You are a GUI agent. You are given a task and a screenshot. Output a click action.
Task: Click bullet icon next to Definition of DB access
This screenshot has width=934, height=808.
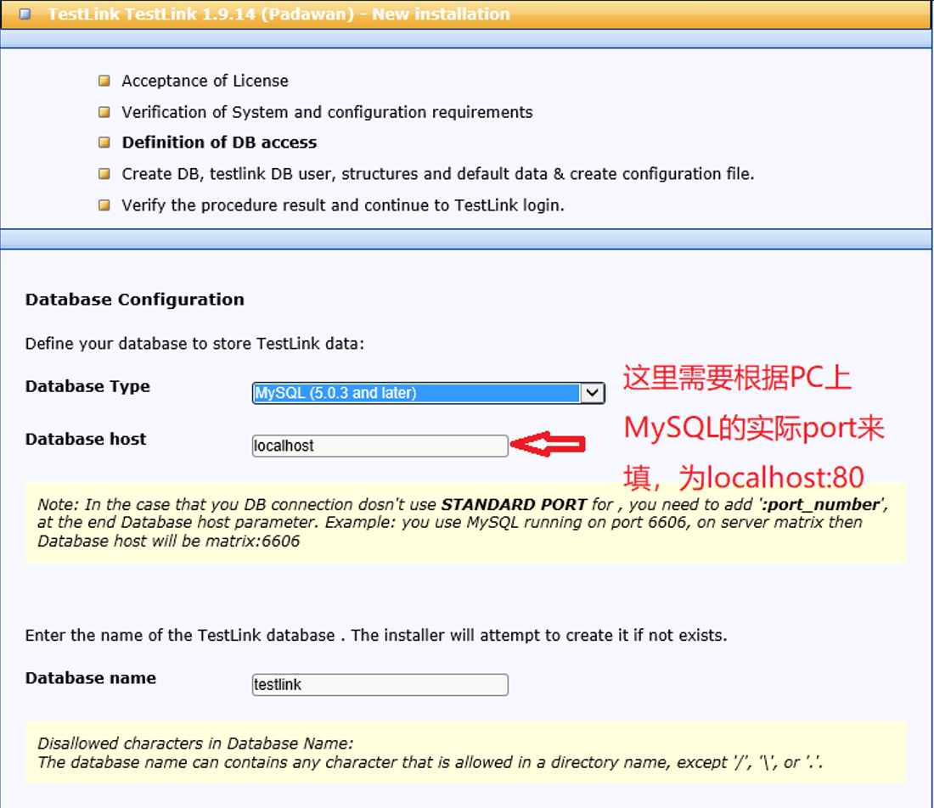tap(104, 143)
